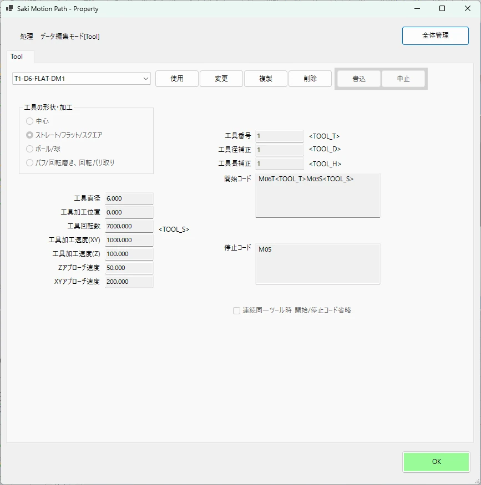Screen dimensions: 481x485
Task: Click the Saki Motion Path app icon
Action: pos(9,8)
